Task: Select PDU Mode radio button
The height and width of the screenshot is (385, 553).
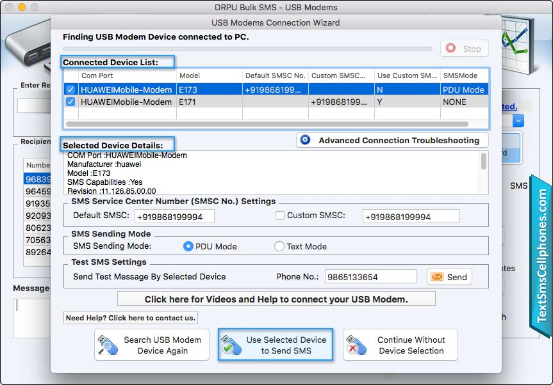Action: (x=188, y=246)
